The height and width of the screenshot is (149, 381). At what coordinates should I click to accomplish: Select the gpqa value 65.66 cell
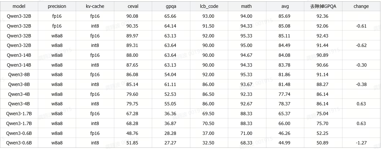tap(171, 16)
